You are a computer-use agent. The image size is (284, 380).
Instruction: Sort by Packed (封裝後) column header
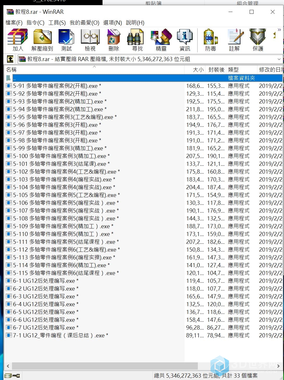click(216, 70)
